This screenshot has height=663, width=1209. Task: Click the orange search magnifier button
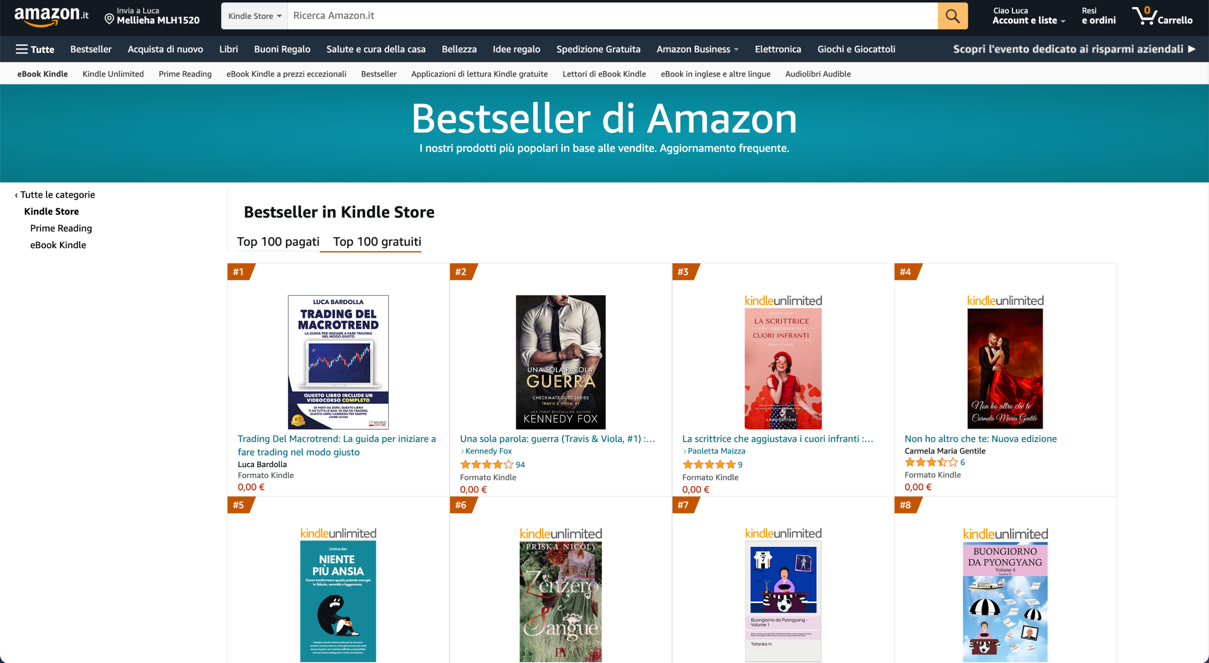point(952,16)
